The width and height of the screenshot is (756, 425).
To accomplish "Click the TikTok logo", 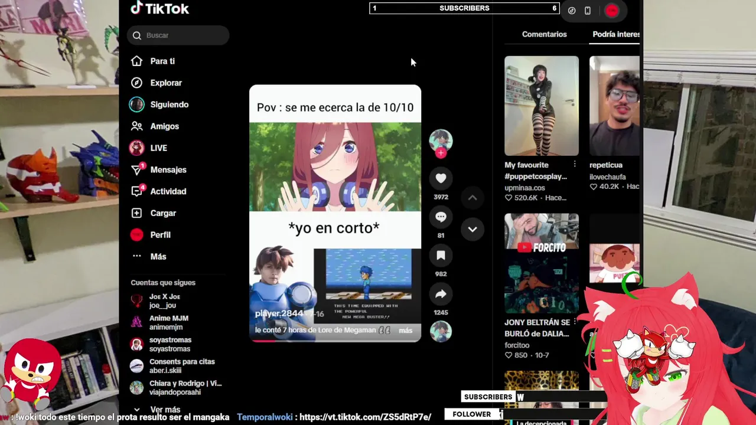I will click(x=159, y=8).
